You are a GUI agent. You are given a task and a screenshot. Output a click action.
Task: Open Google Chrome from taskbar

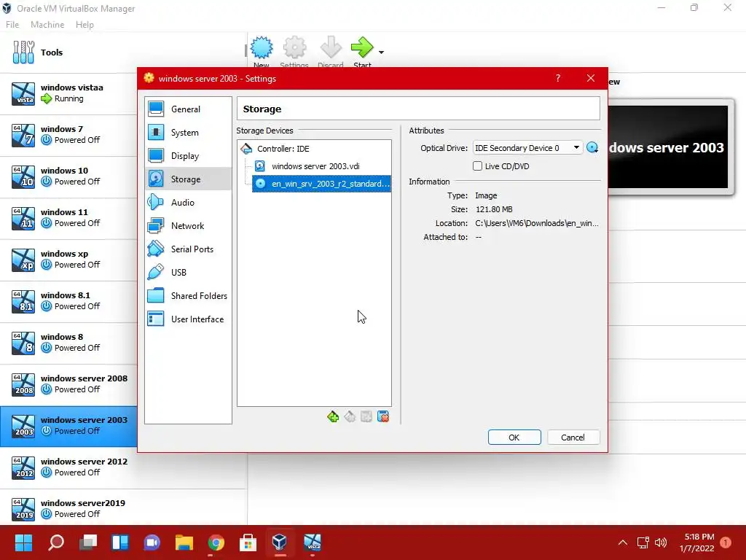click(216, 542)
